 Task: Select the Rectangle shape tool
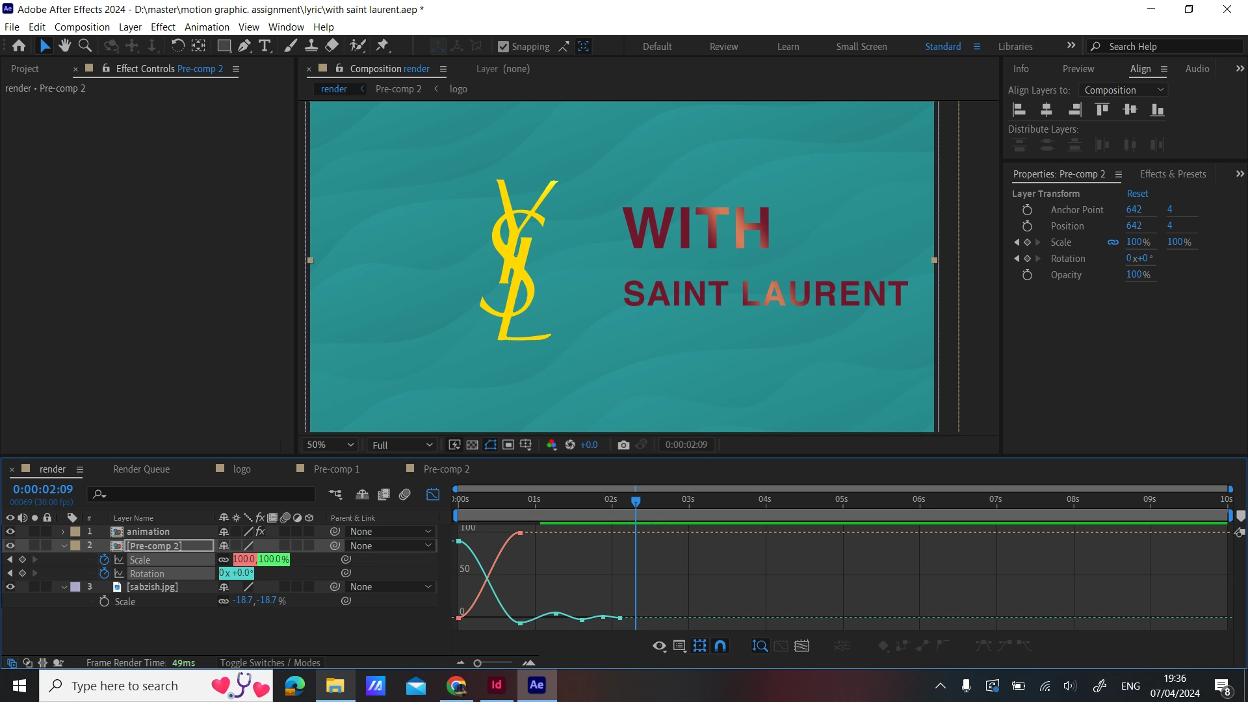coord(224,45)
